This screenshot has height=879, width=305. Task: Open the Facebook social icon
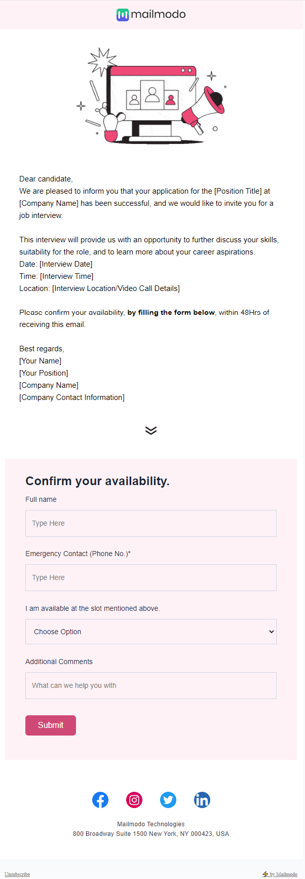point(100,800)
